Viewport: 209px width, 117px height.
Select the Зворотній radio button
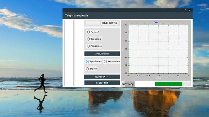94,39
